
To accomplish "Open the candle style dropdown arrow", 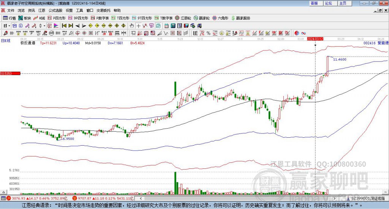I will coord(44,26).
